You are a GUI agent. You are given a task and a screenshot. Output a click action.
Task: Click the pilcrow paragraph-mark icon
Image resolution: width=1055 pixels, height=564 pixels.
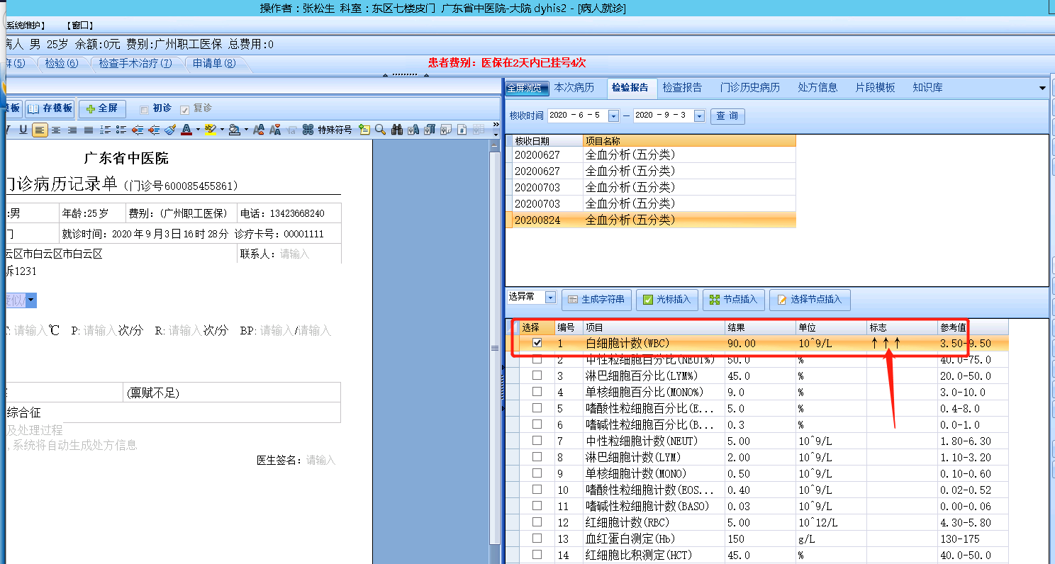[x=430, y=130]
